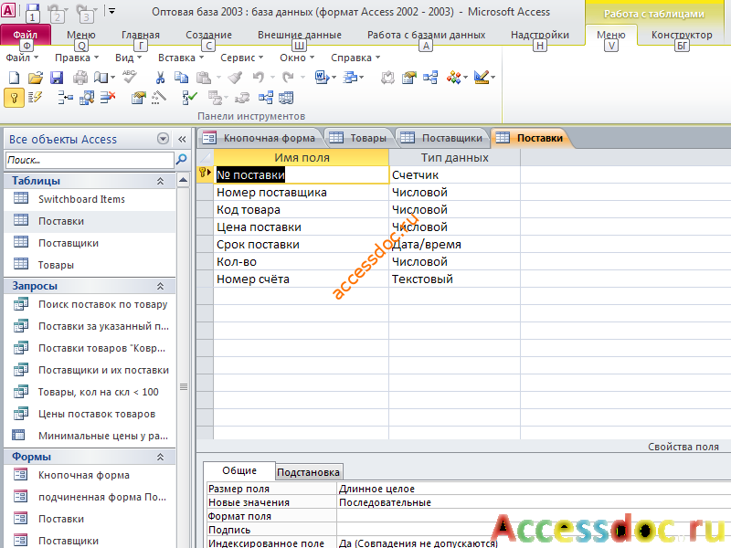731x548 pixels.
Task: Click the Save floppy disk icon
Action: [57, 78]
